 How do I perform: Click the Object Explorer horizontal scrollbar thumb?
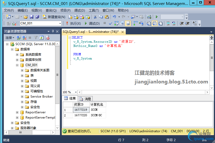pyautogui.click(x=20, y=133)
